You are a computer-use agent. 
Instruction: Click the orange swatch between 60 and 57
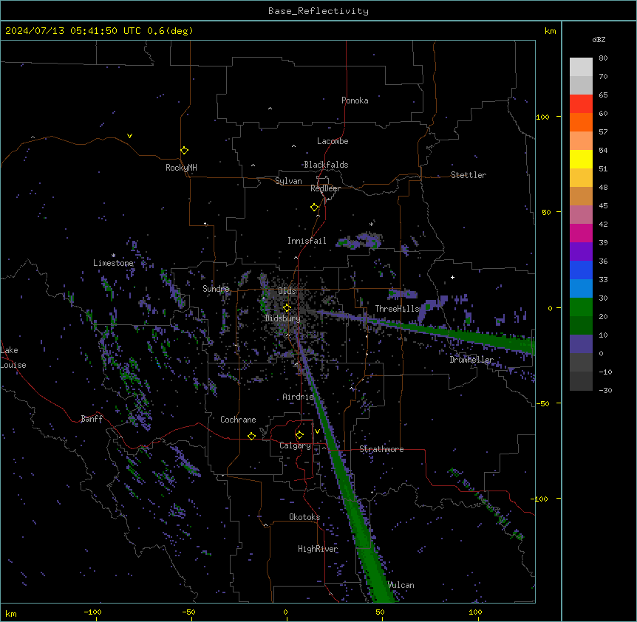[581, 122]
